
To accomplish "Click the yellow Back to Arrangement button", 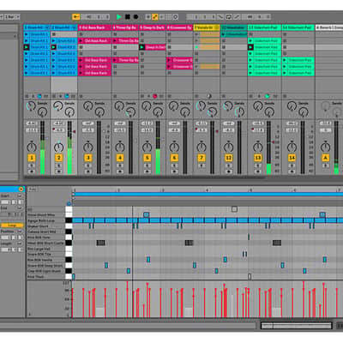I will pos(76,17).
